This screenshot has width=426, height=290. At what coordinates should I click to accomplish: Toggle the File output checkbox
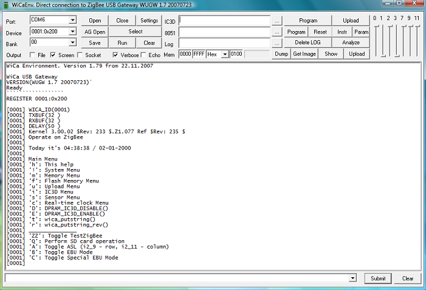33,55
